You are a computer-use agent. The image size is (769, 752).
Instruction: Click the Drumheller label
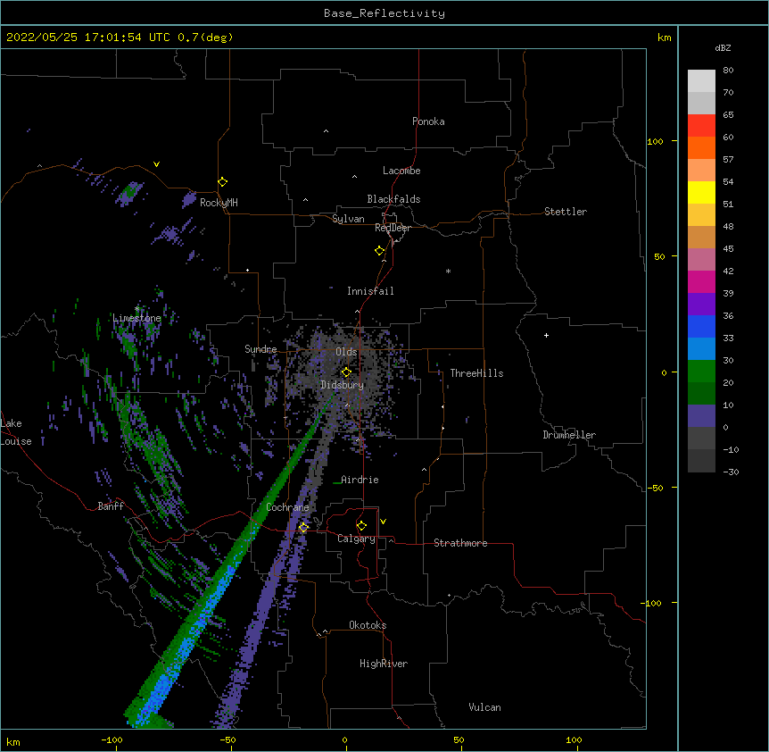(x=569, y=435)
